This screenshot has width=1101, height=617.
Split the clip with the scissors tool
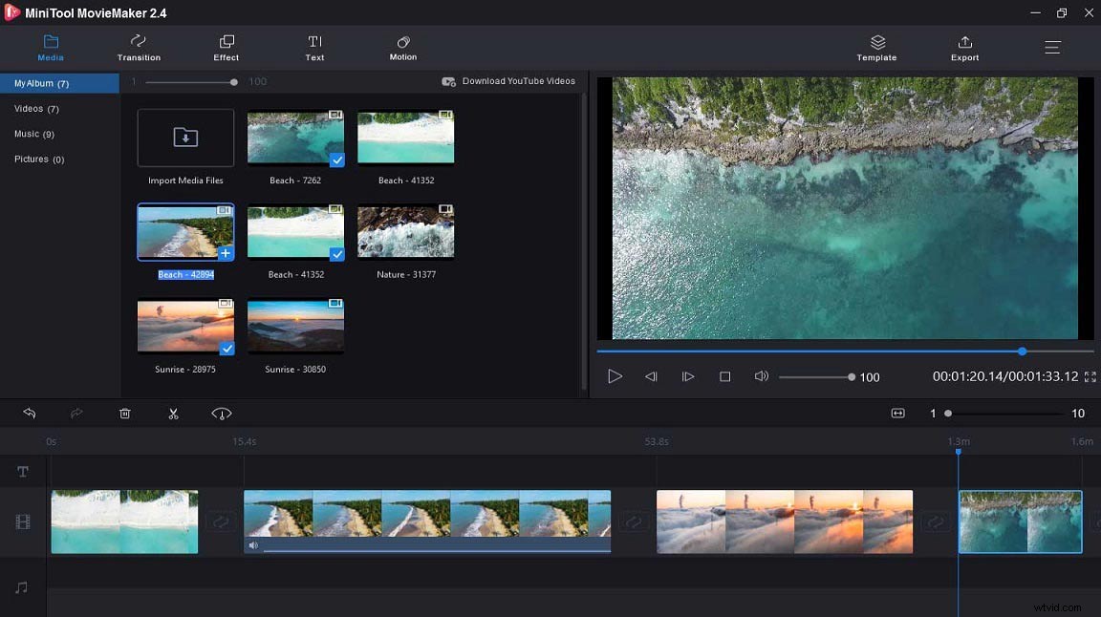[x=173, y=414]
